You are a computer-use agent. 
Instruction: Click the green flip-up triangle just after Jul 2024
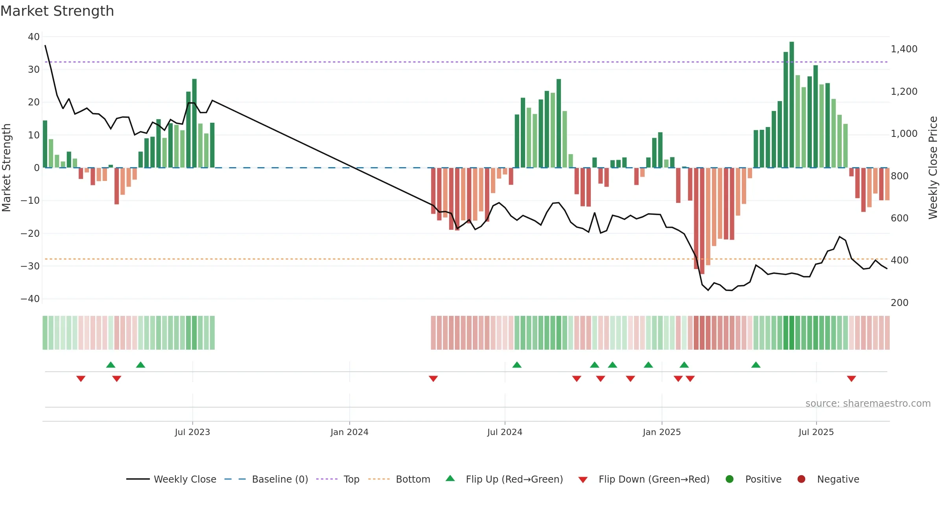[x=517, y=365]
